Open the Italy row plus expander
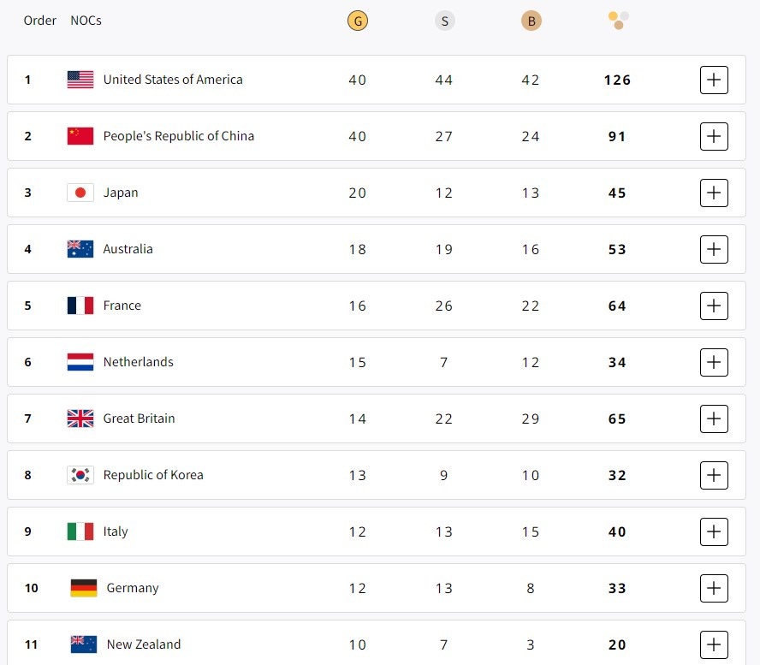 coord(714,531)
